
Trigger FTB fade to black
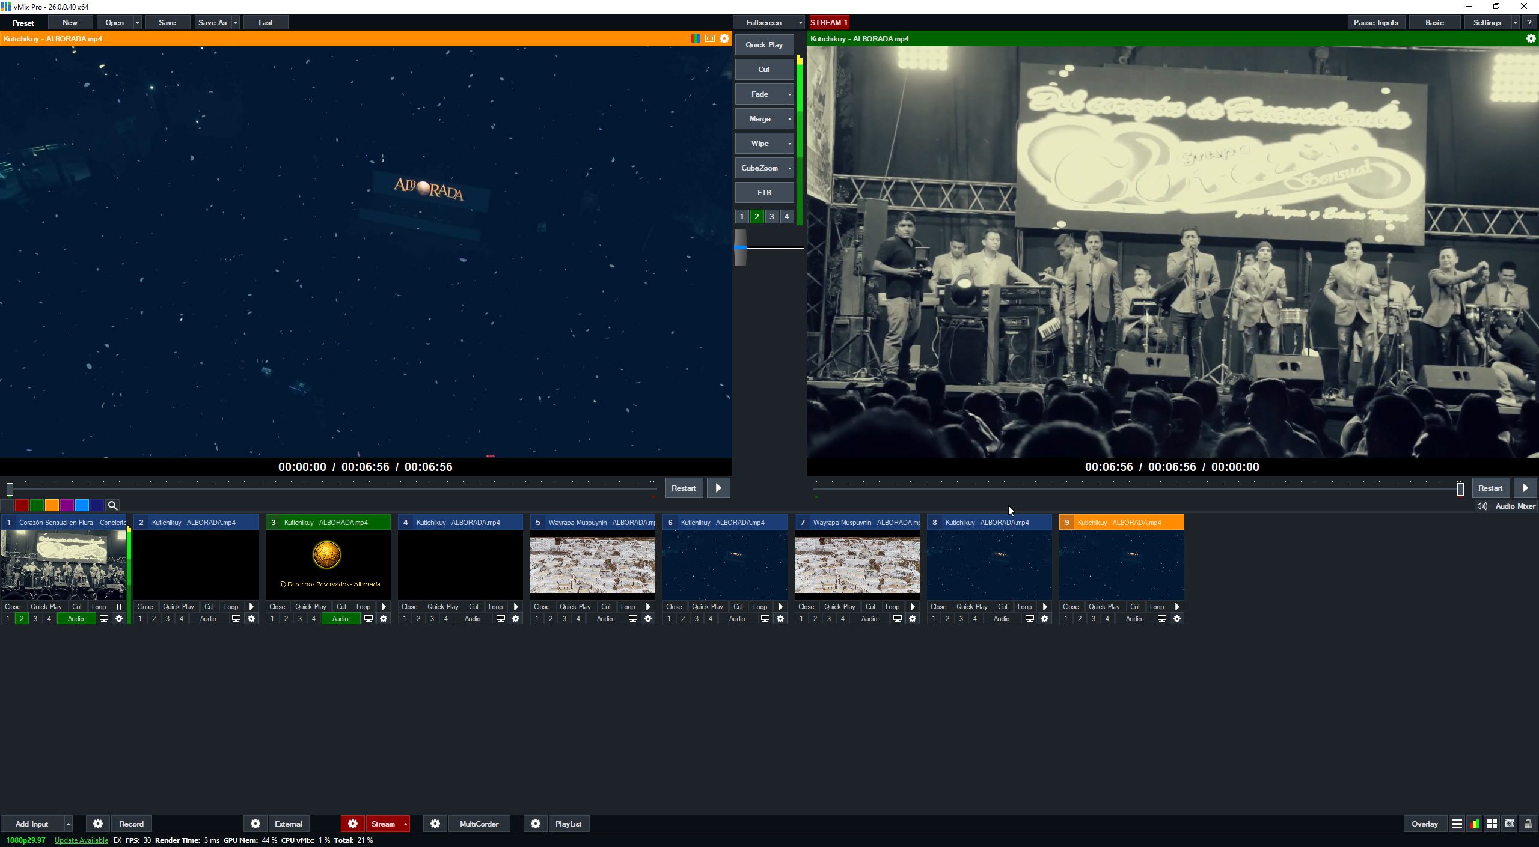(x=763, y=192)
